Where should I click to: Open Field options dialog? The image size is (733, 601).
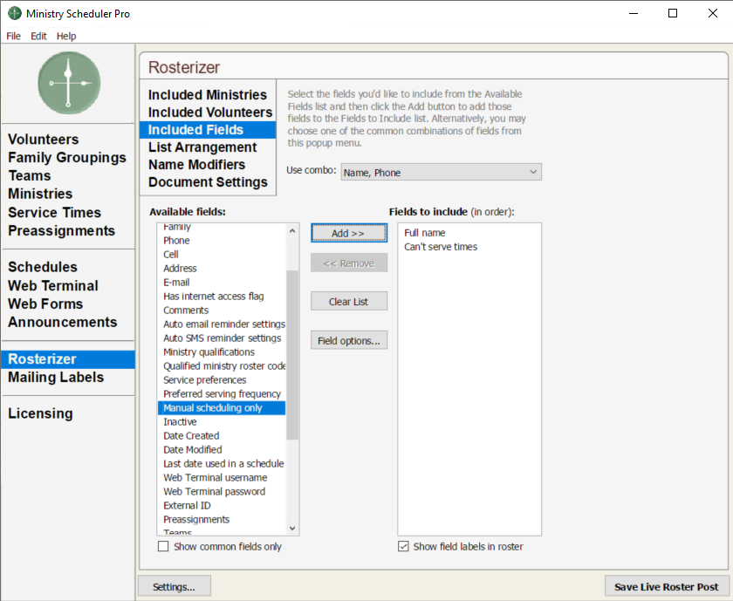click(348, 341)
